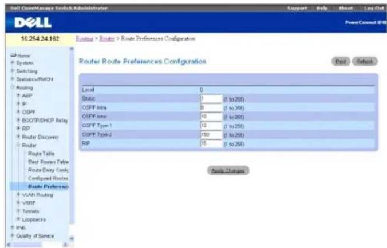The image size is (387, 248).
Task: Collapse the Routing tree node
Action: pyautogui.click(x=12, y=87)
